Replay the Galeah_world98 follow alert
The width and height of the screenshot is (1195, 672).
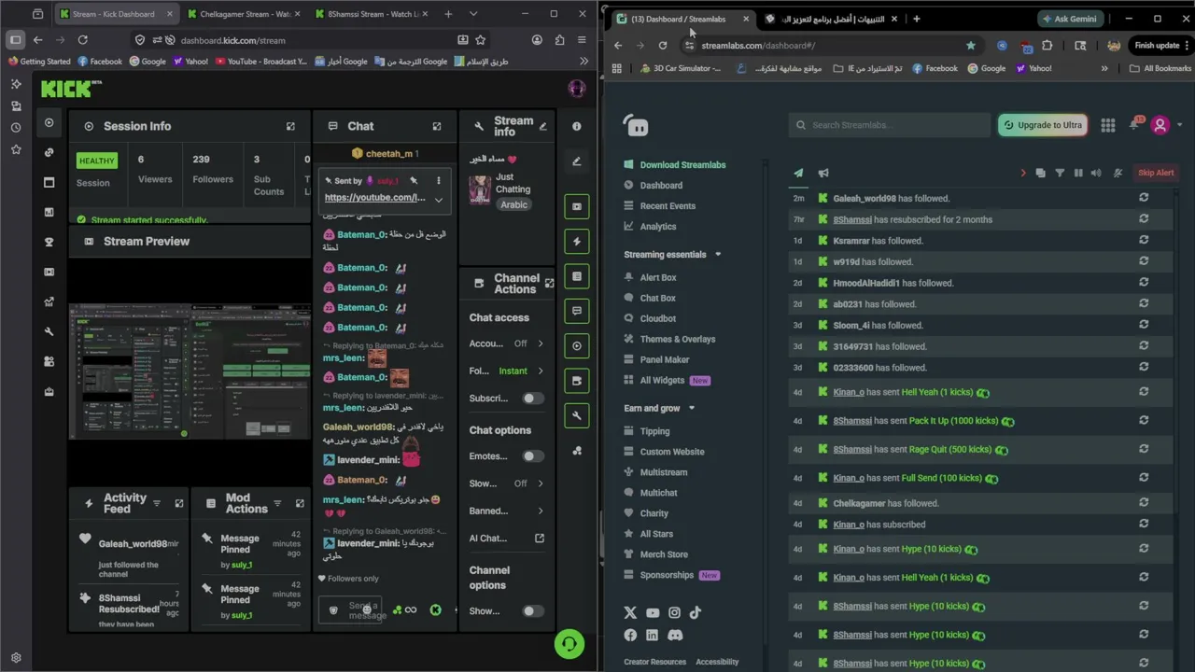(1144, 198)
